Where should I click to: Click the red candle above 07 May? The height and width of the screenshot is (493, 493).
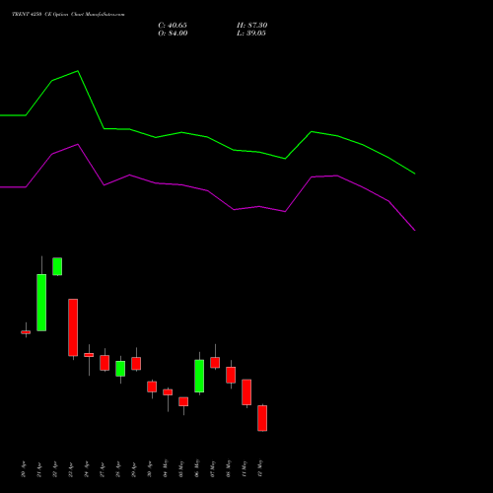tap(215, 363)
